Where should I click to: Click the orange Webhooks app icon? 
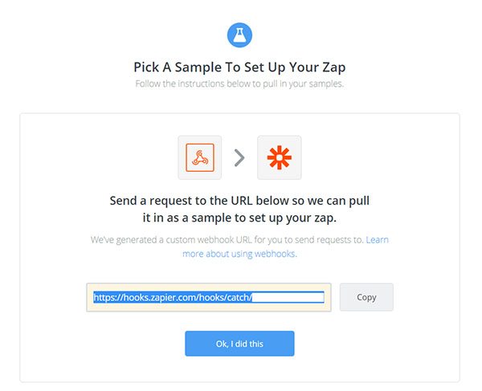tap(200, 157)
